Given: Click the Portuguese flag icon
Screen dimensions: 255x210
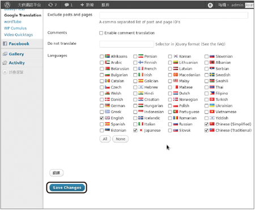Looking at the screenshot, I should 176,112.
